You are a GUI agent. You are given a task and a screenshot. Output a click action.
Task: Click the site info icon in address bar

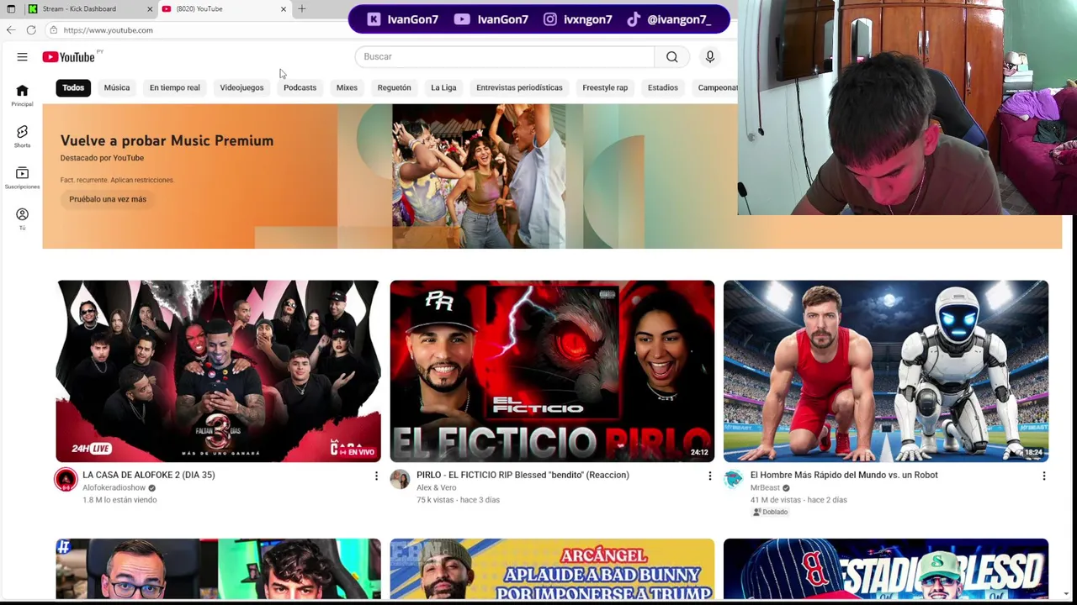coord(53,30)
